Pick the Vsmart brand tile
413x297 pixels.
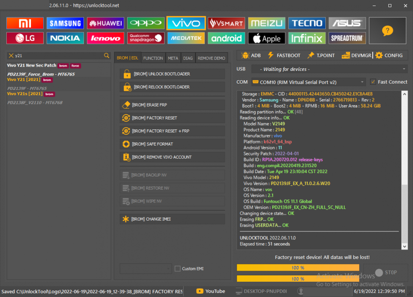click(x=226, y=23)
